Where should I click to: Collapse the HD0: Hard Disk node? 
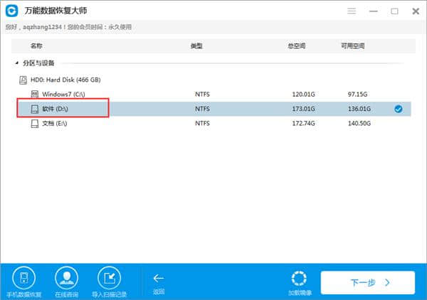pyautogui.click(x=23, y=79)
